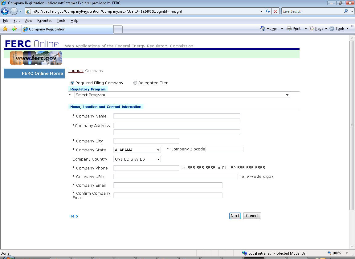Open the Edit menu

point(17,21)
